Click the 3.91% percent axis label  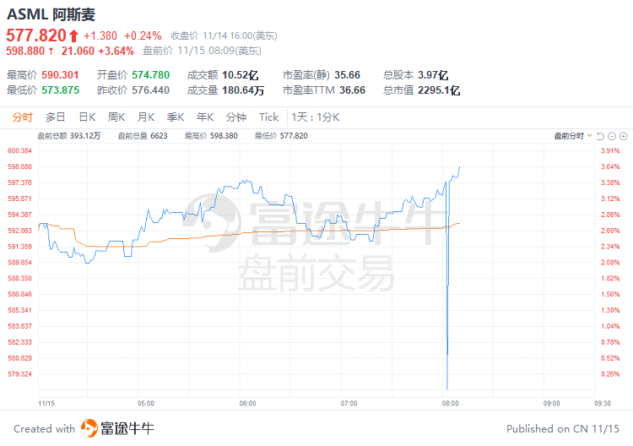coord(610,150)
